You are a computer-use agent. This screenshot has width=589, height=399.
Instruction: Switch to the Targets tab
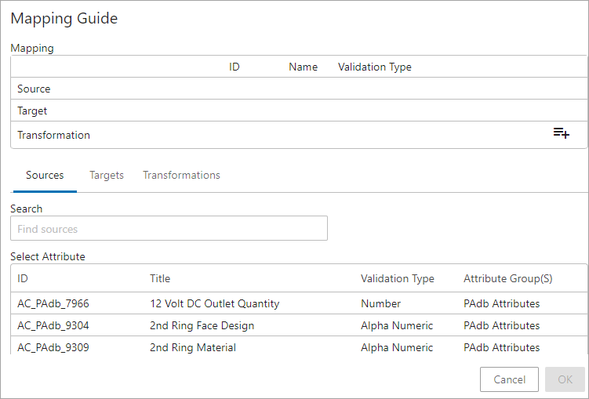click(x=107, y=176)
